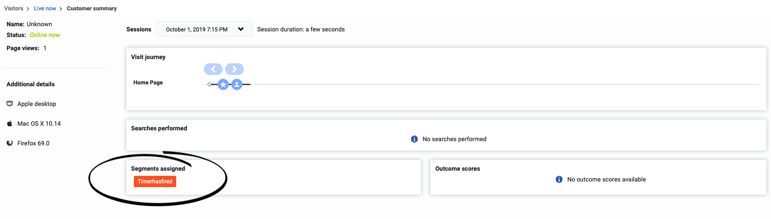771x219 pixels.
Task: Click the Apple desktop monitor icon
Action: (x=9, y=104)
